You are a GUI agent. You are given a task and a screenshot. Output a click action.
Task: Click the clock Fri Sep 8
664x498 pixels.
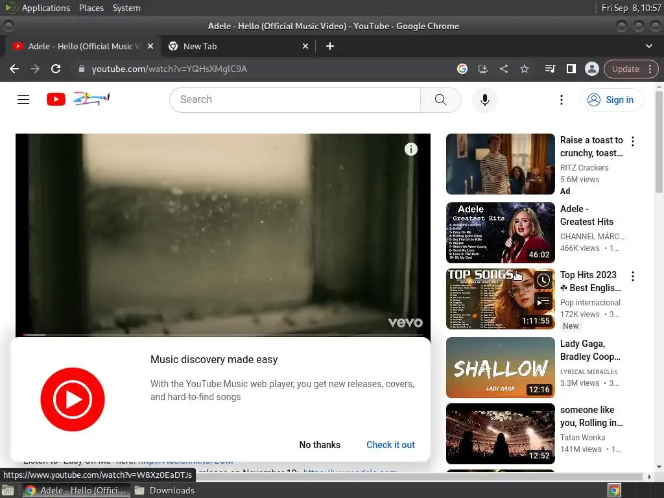(x=631, y=8)
